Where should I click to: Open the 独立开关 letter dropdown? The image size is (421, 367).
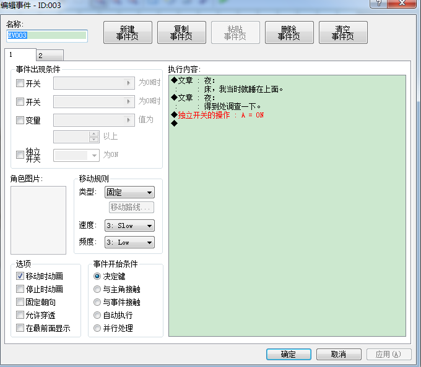tap(77, 155)
